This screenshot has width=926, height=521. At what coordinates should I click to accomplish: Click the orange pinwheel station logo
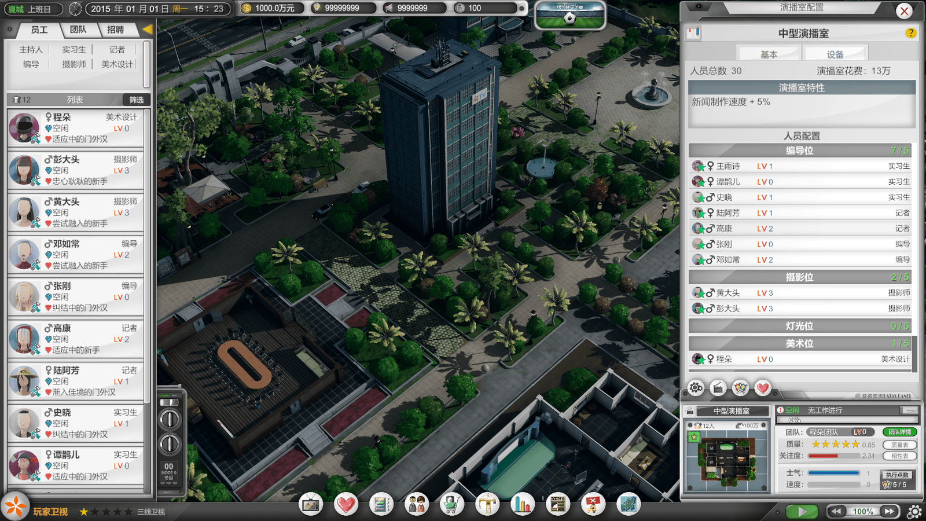(x=16, y=507)
